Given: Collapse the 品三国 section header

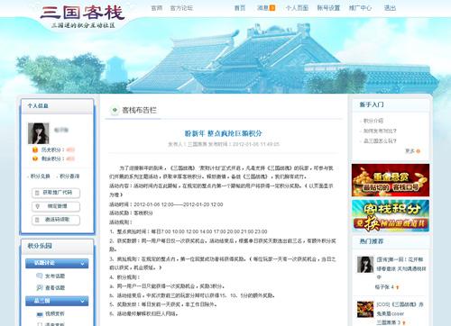Looking at the screenshot, I should [x=57, y=301].
